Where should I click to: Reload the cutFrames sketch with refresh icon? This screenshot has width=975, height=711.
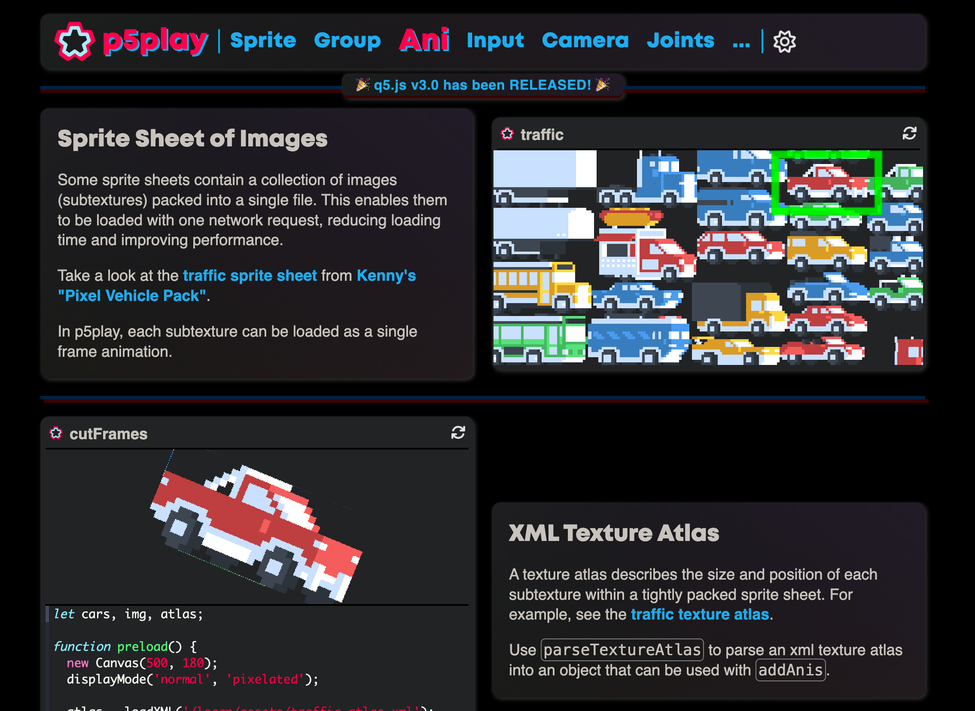pos(457,432)
